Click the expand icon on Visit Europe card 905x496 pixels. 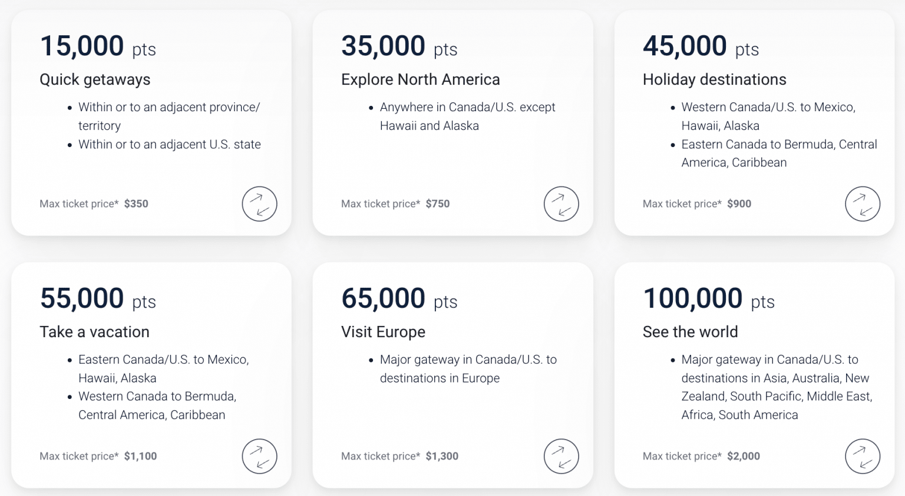561,456
